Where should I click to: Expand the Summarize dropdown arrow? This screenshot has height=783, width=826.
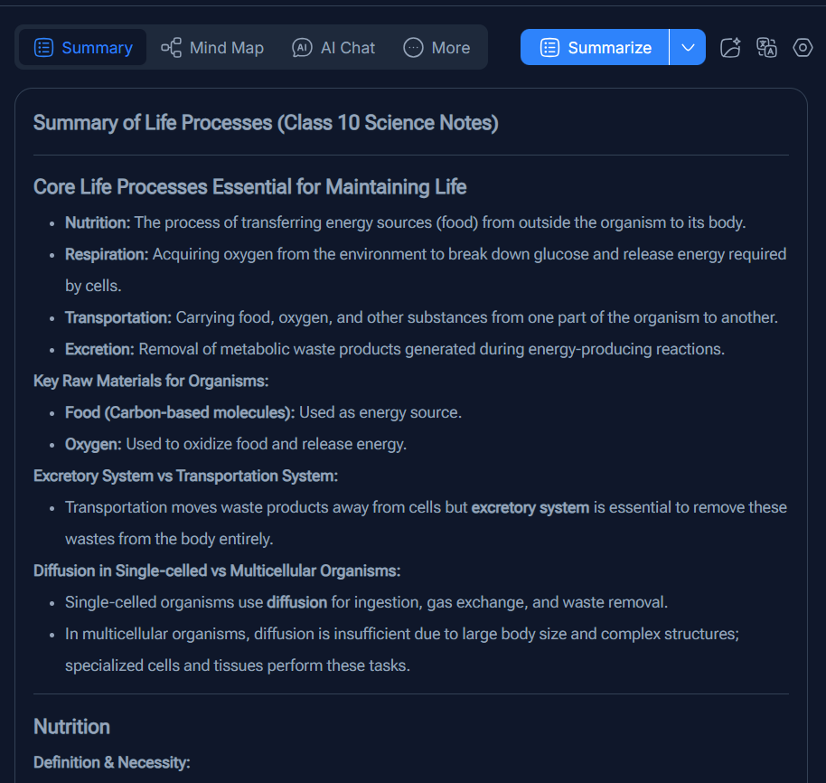tap(688, 47)
